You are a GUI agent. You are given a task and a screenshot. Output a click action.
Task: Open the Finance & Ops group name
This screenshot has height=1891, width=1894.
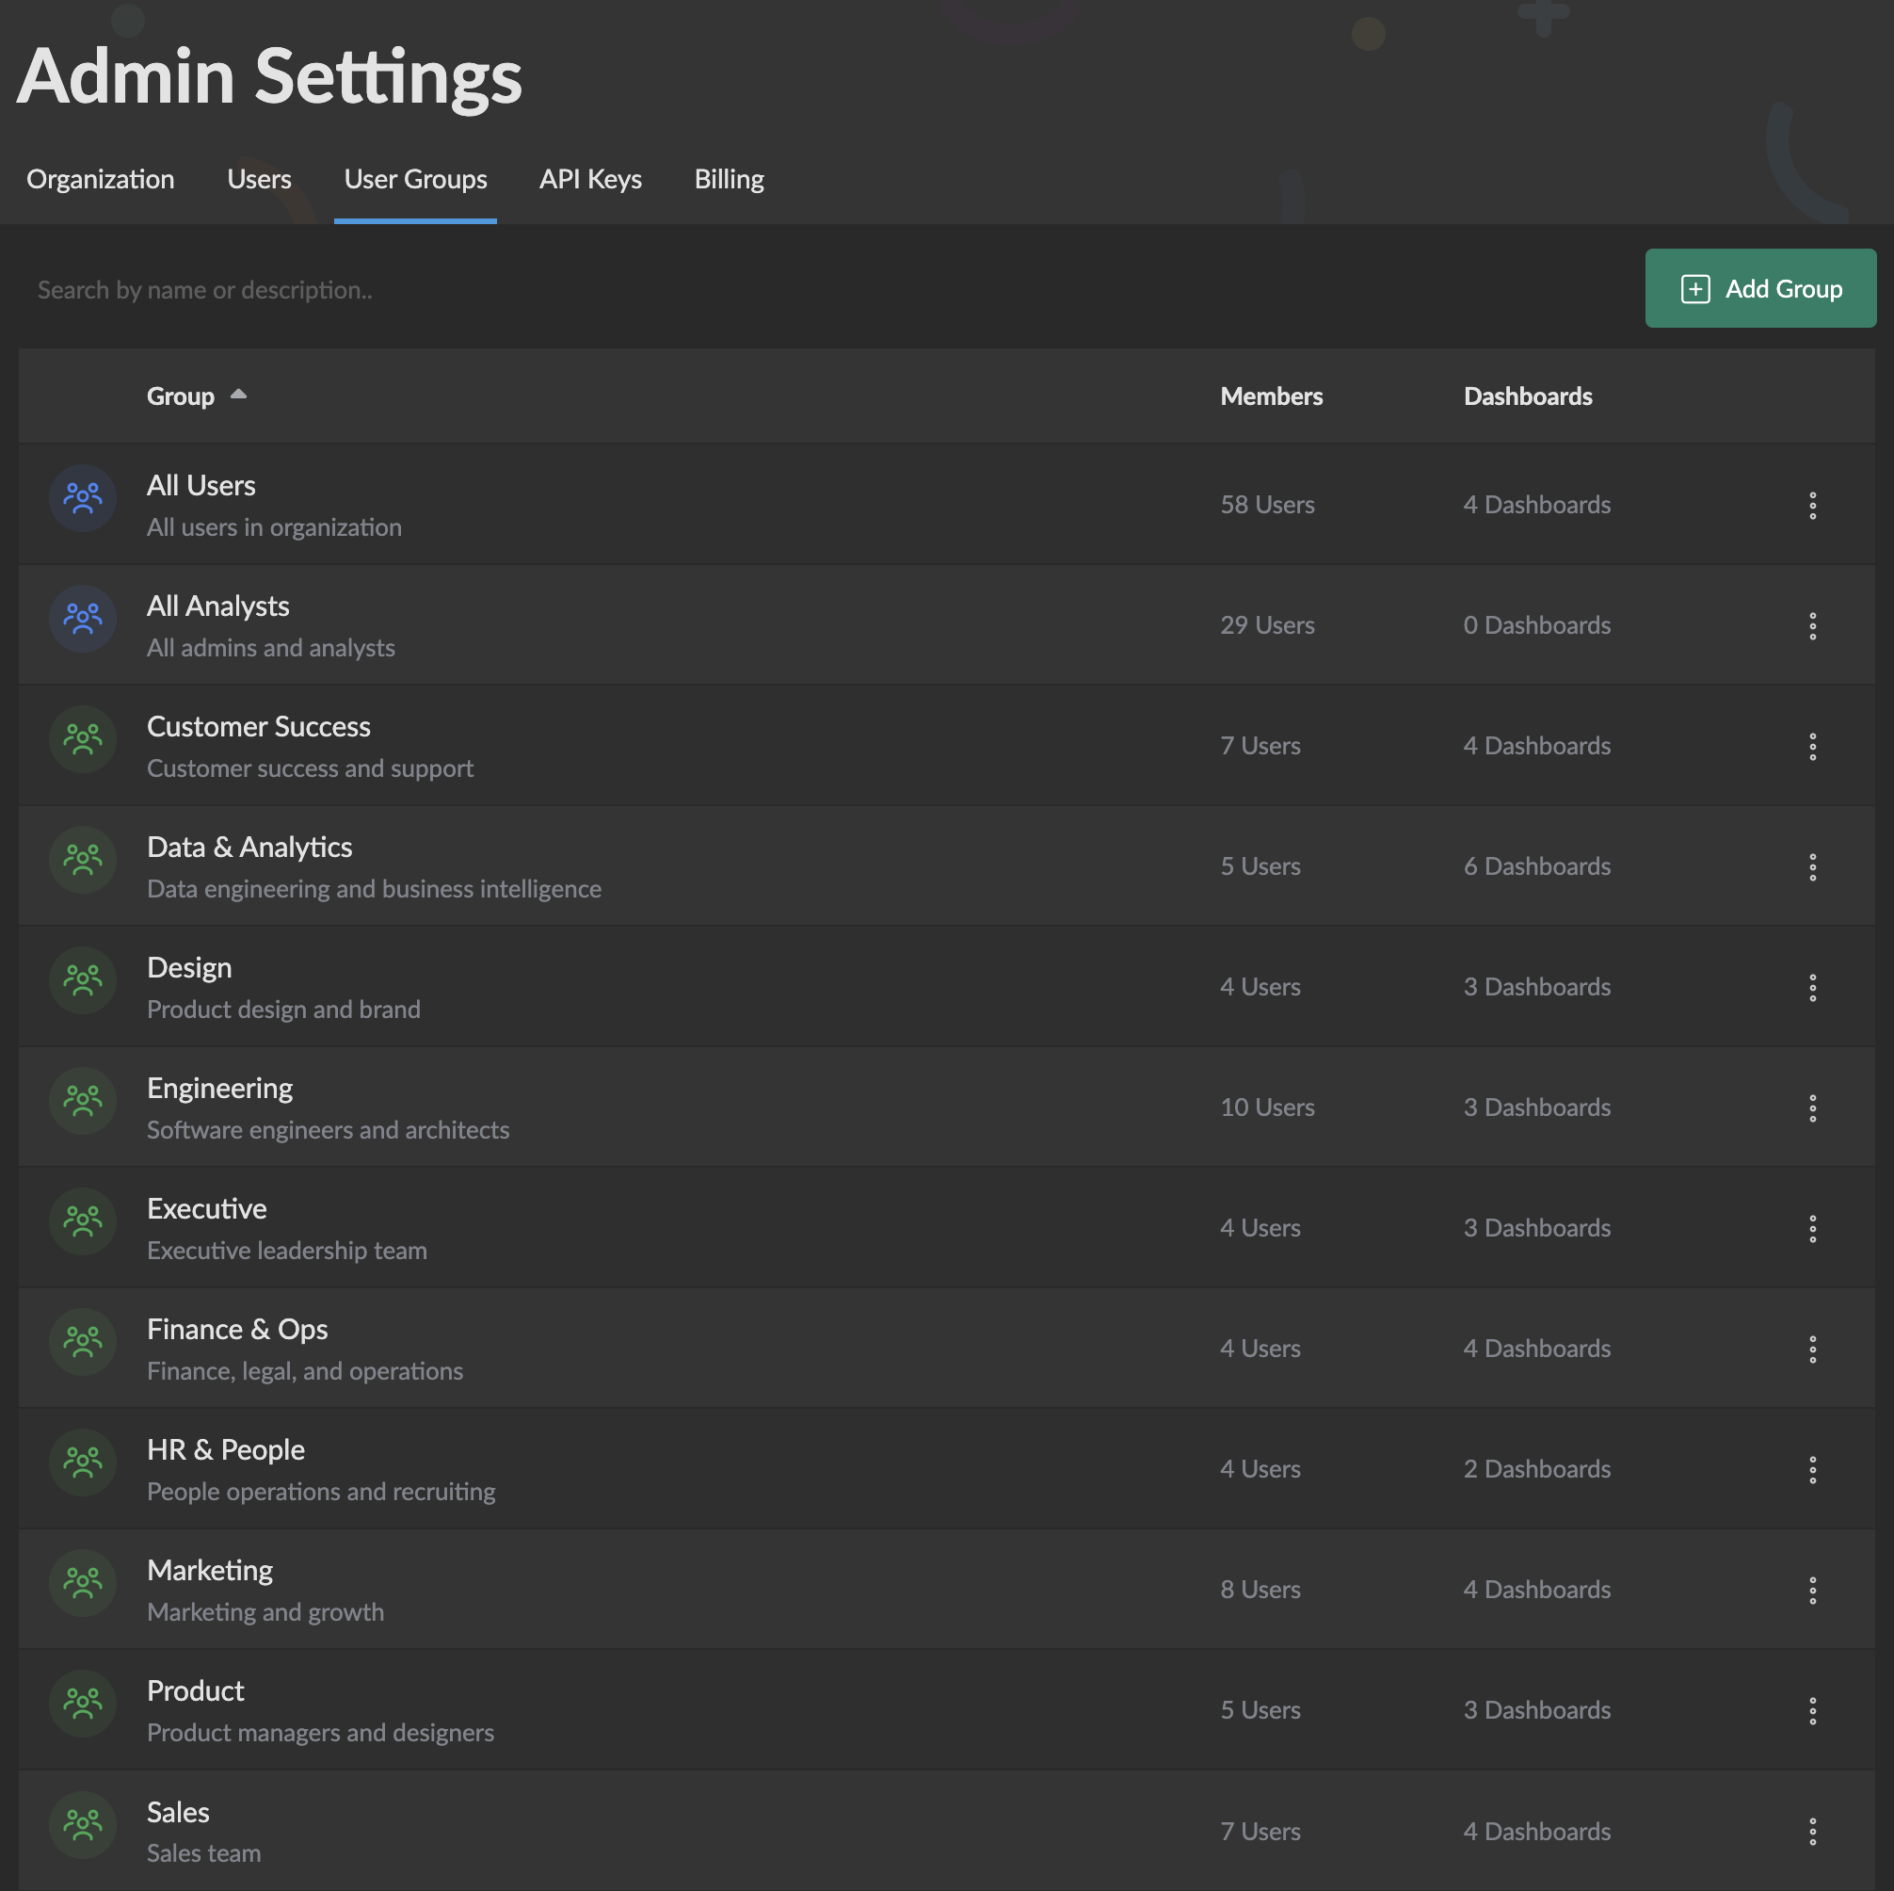[x=237, y=1329]
